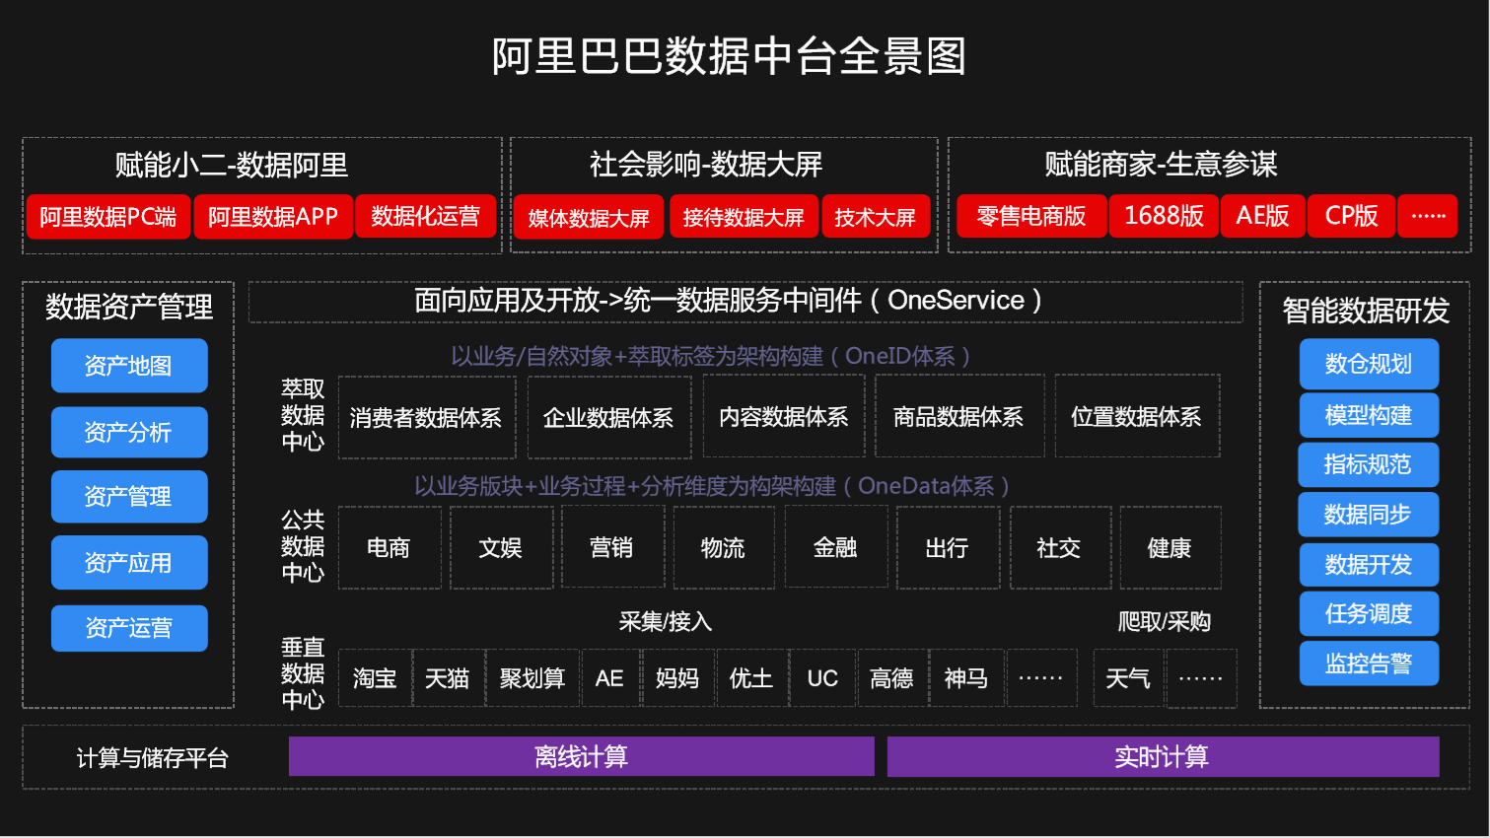The image size is (1490, 838).
Task: Click the 消费者数据体系 block
Action: pyautogui.click(x=427, y=416)
